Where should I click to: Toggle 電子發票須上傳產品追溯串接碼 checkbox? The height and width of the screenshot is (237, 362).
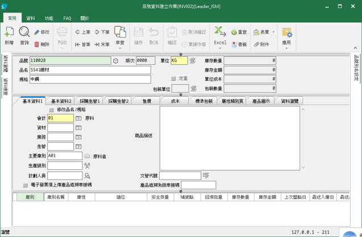click(x=25, y=185)
